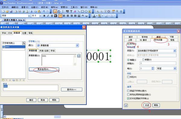Click the 每 value spinner arrows

153,69
